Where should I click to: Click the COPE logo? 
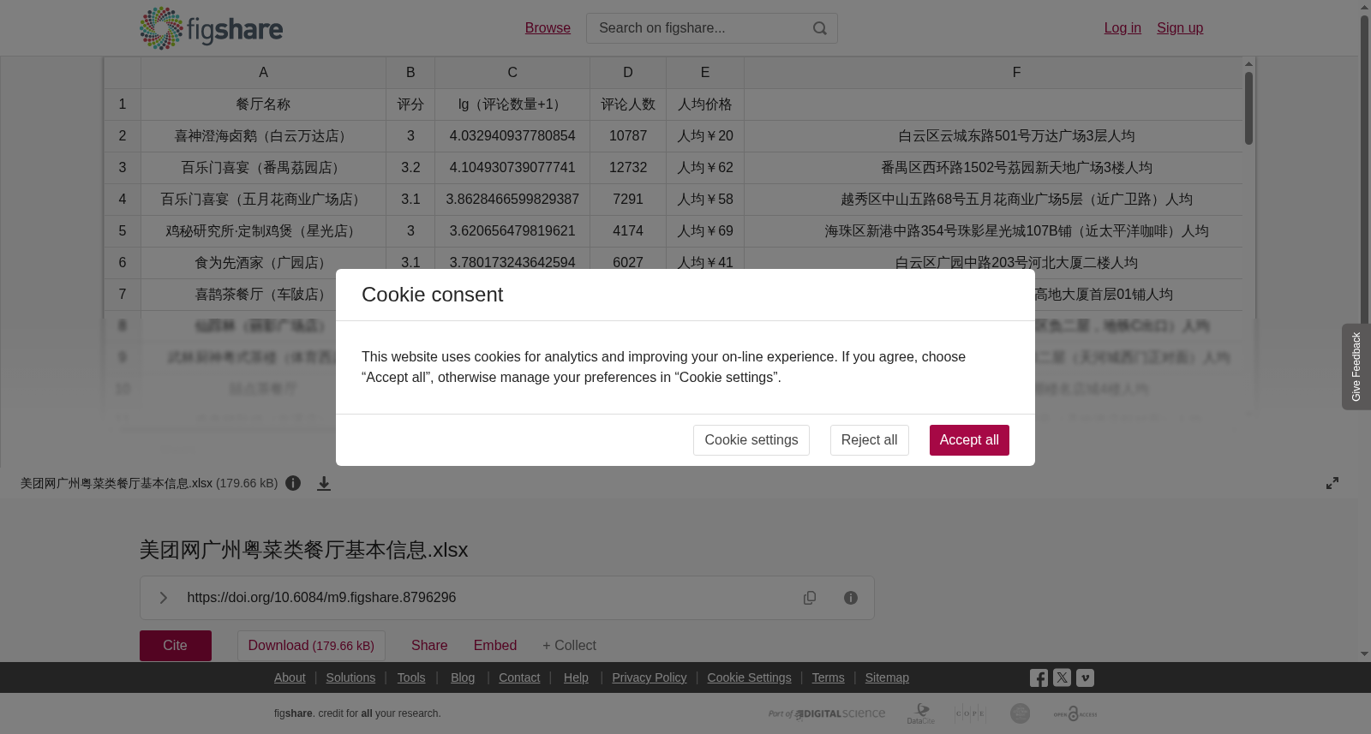coord(970,713)
